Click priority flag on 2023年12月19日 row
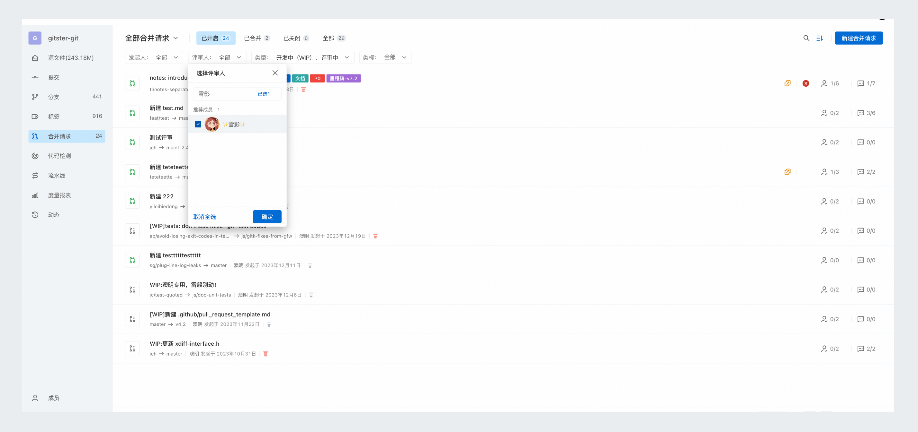Image resolution: width=918 pixels, height=432 pixels. 375,236
